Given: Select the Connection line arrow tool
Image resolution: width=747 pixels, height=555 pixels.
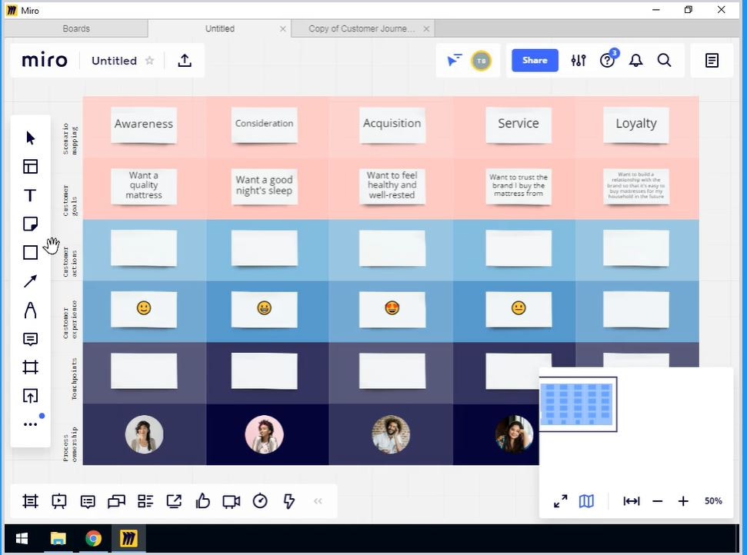Looking at the screenshot, I should coord(31,281).
